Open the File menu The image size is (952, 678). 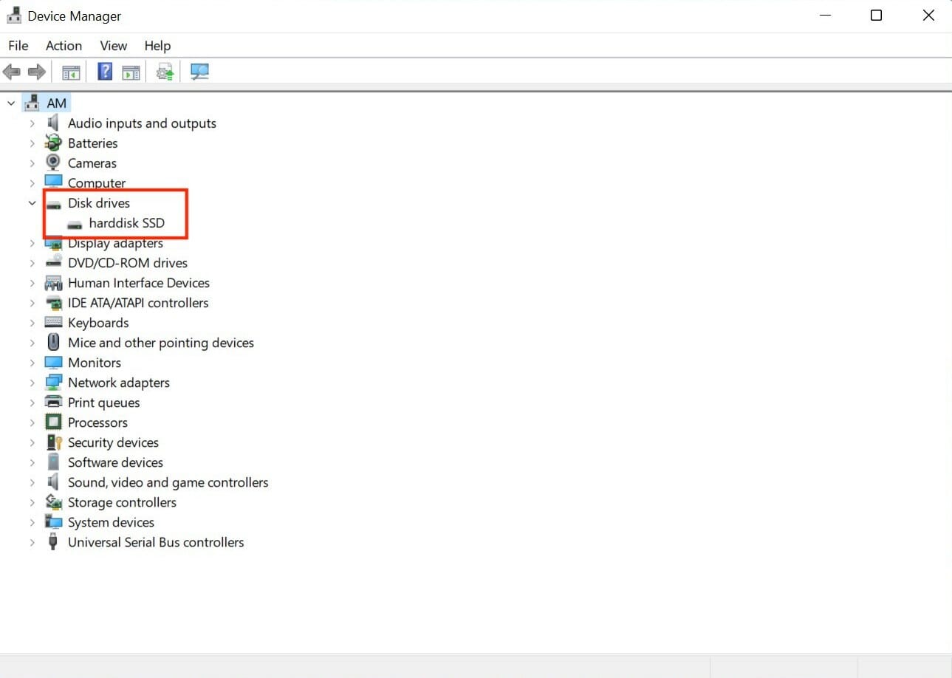[x=18, y=45]
